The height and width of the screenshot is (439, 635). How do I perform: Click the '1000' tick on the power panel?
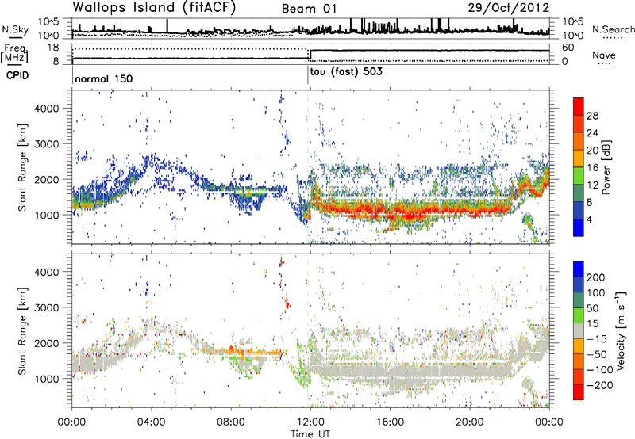pos(47,215)
